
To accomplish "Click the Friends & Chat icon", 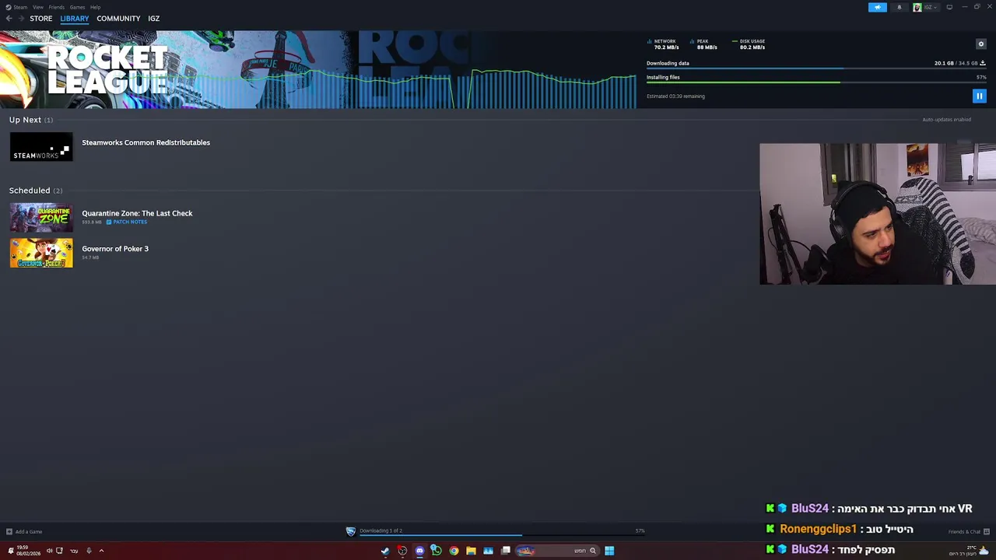I will point(986,532).
